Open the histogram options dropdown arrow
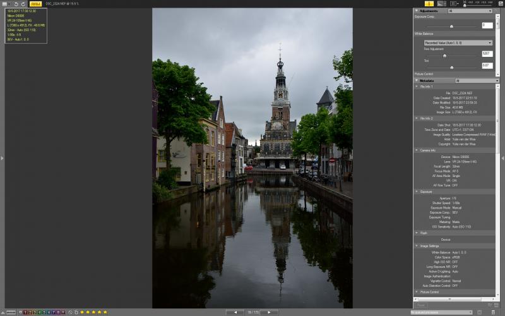The image size is (505, 316). 445,4
